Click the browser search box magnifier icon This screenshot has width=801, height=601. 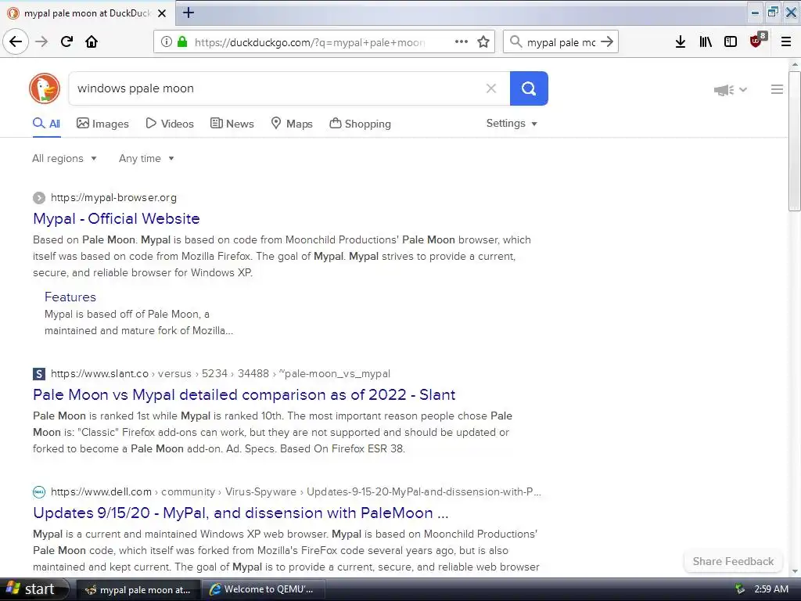coord(516,42)
